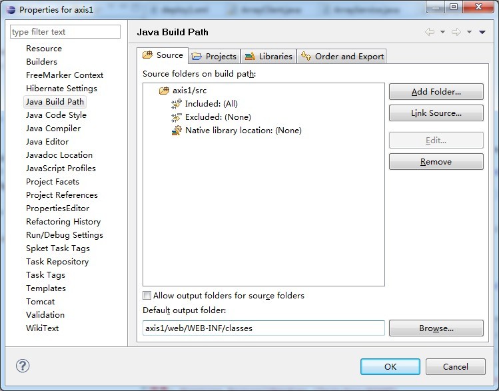Image resolution: width=499 pixels, height=391 pixels.
Task: Click the Remove button
Action: click(436, 162)
